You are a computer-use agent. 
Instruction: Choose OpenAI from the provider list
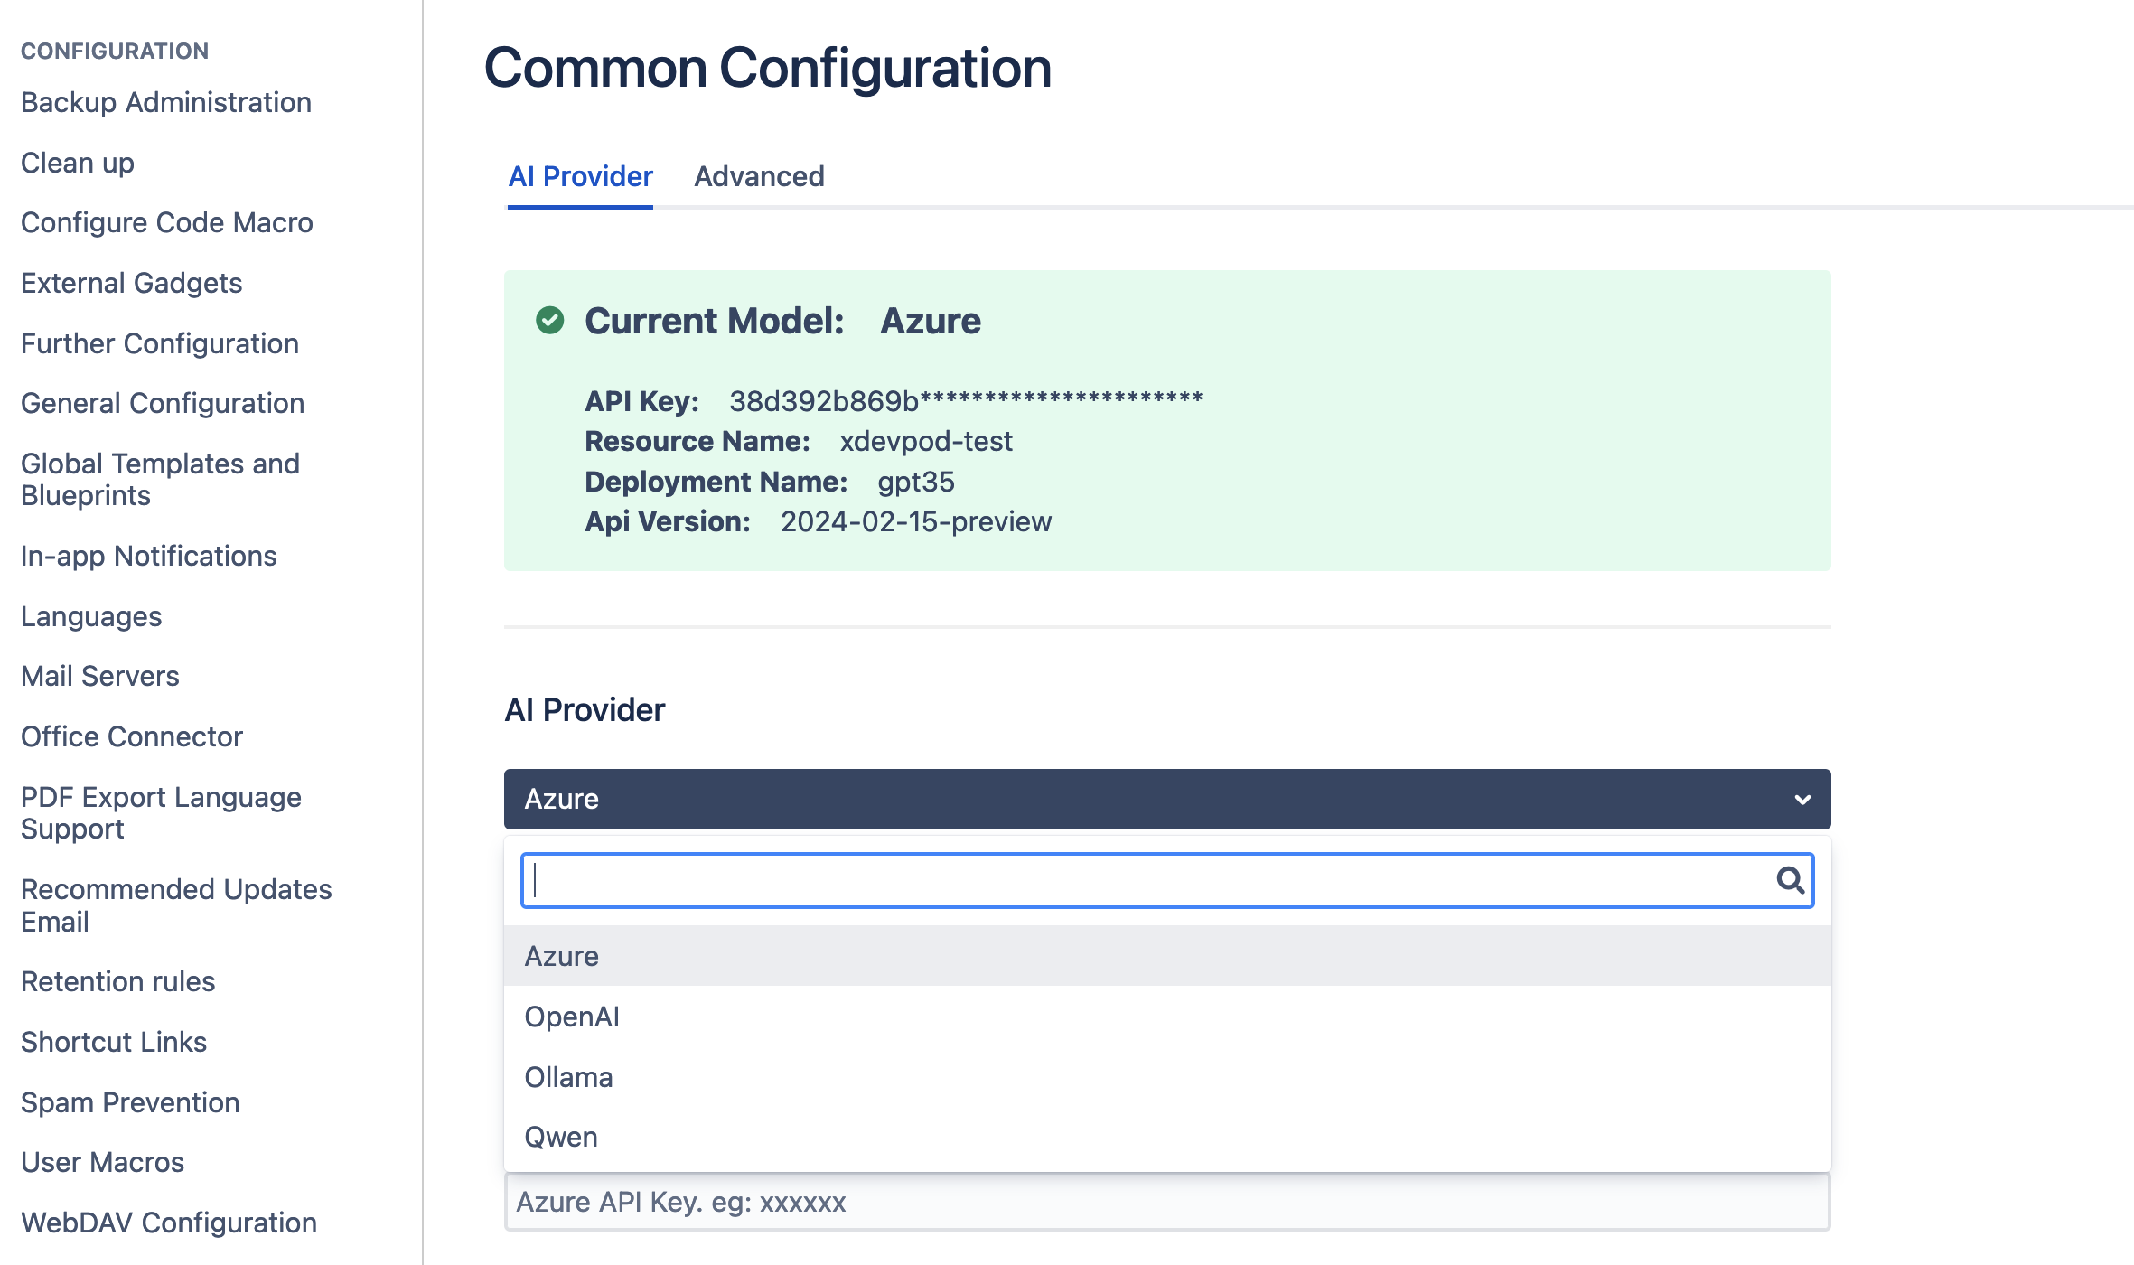[1167, 1017]
